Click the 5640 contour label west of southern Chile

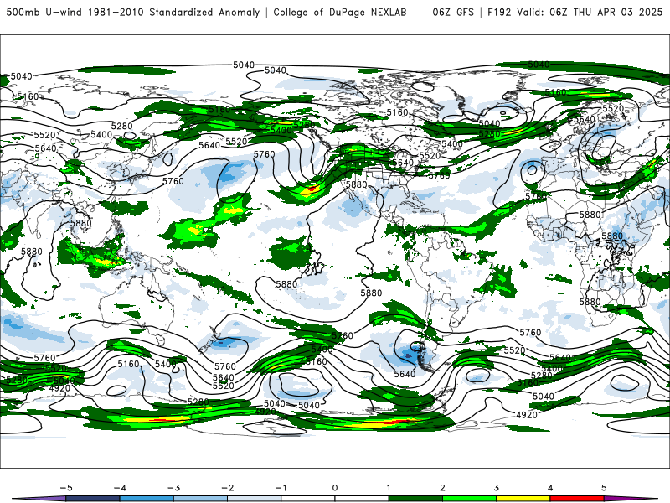(x=405, y=374)
